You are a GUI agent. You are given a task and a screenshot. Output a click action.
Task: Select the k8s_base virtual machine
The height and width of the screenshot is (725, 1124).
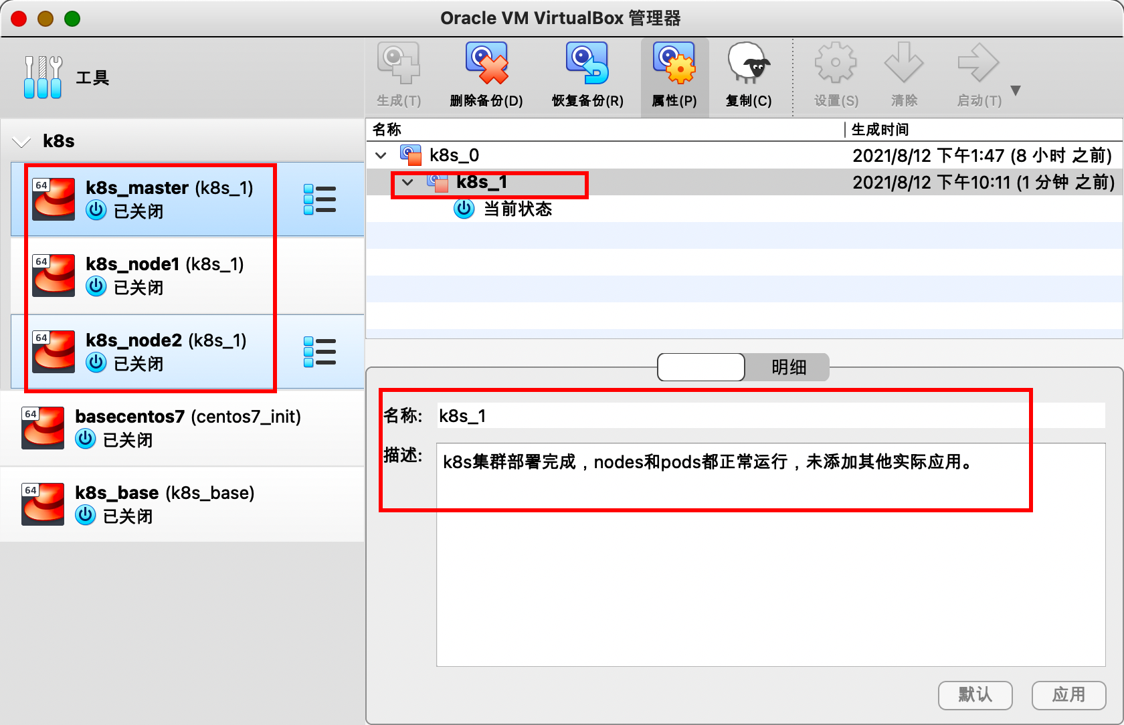182,504
